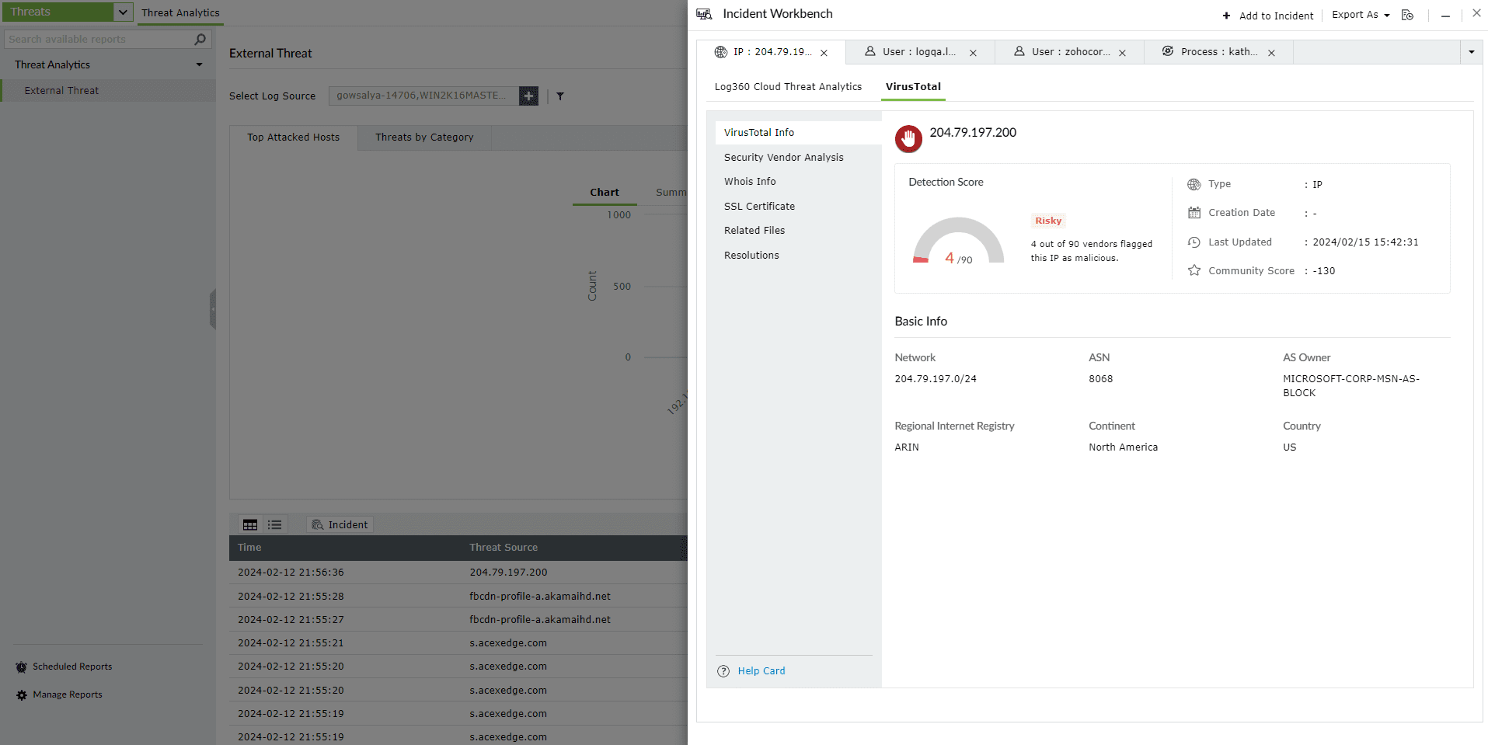Screen dimensions: 1488x745
Task: Switch to list view icon
Action: [275, 524]
